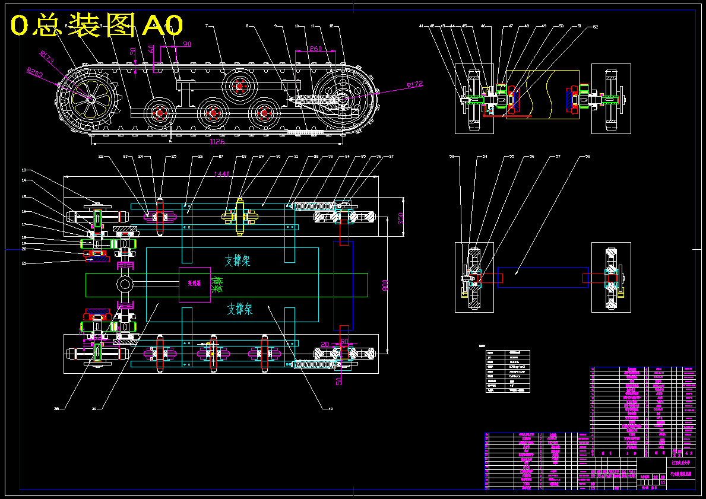Screen dimensions: 706x499
Task: Click part callout number 57
Action: [x=558, y=157]
